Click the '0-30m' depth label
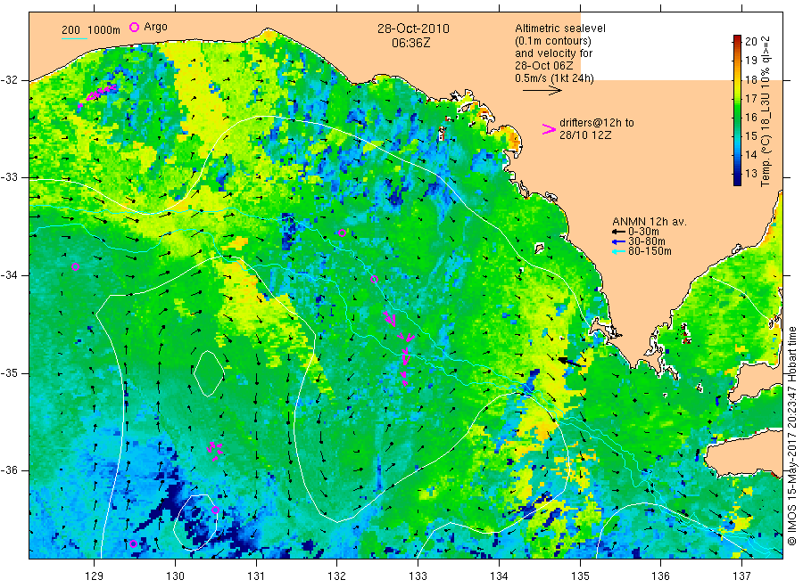 (x=643, y=232)
